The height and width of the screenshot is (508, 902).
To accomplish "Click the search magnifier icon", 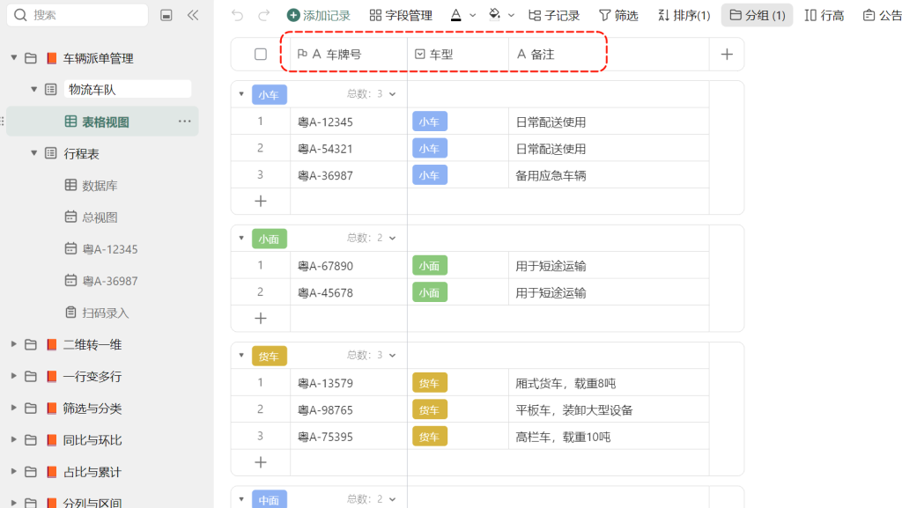I will (21, 15).
